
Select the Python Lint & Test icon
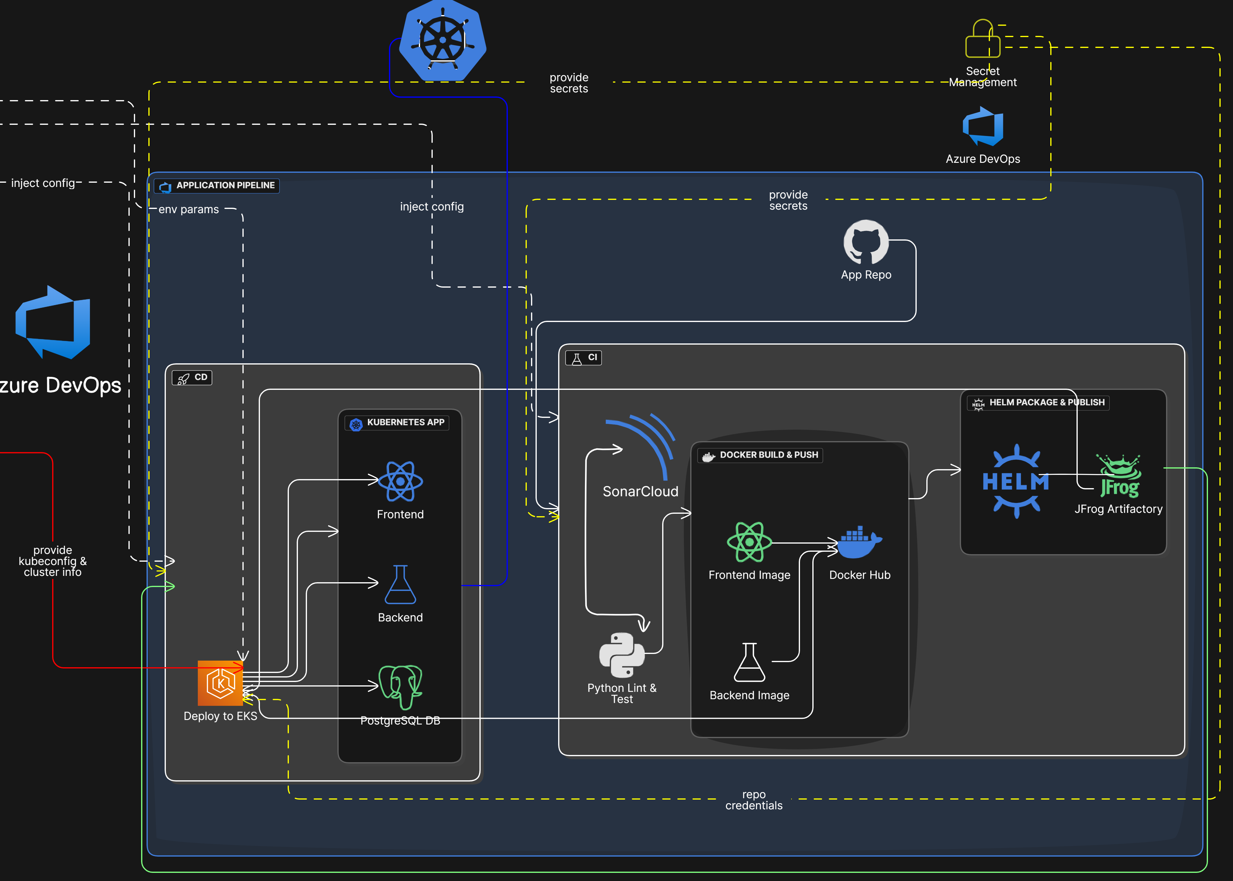622,655
